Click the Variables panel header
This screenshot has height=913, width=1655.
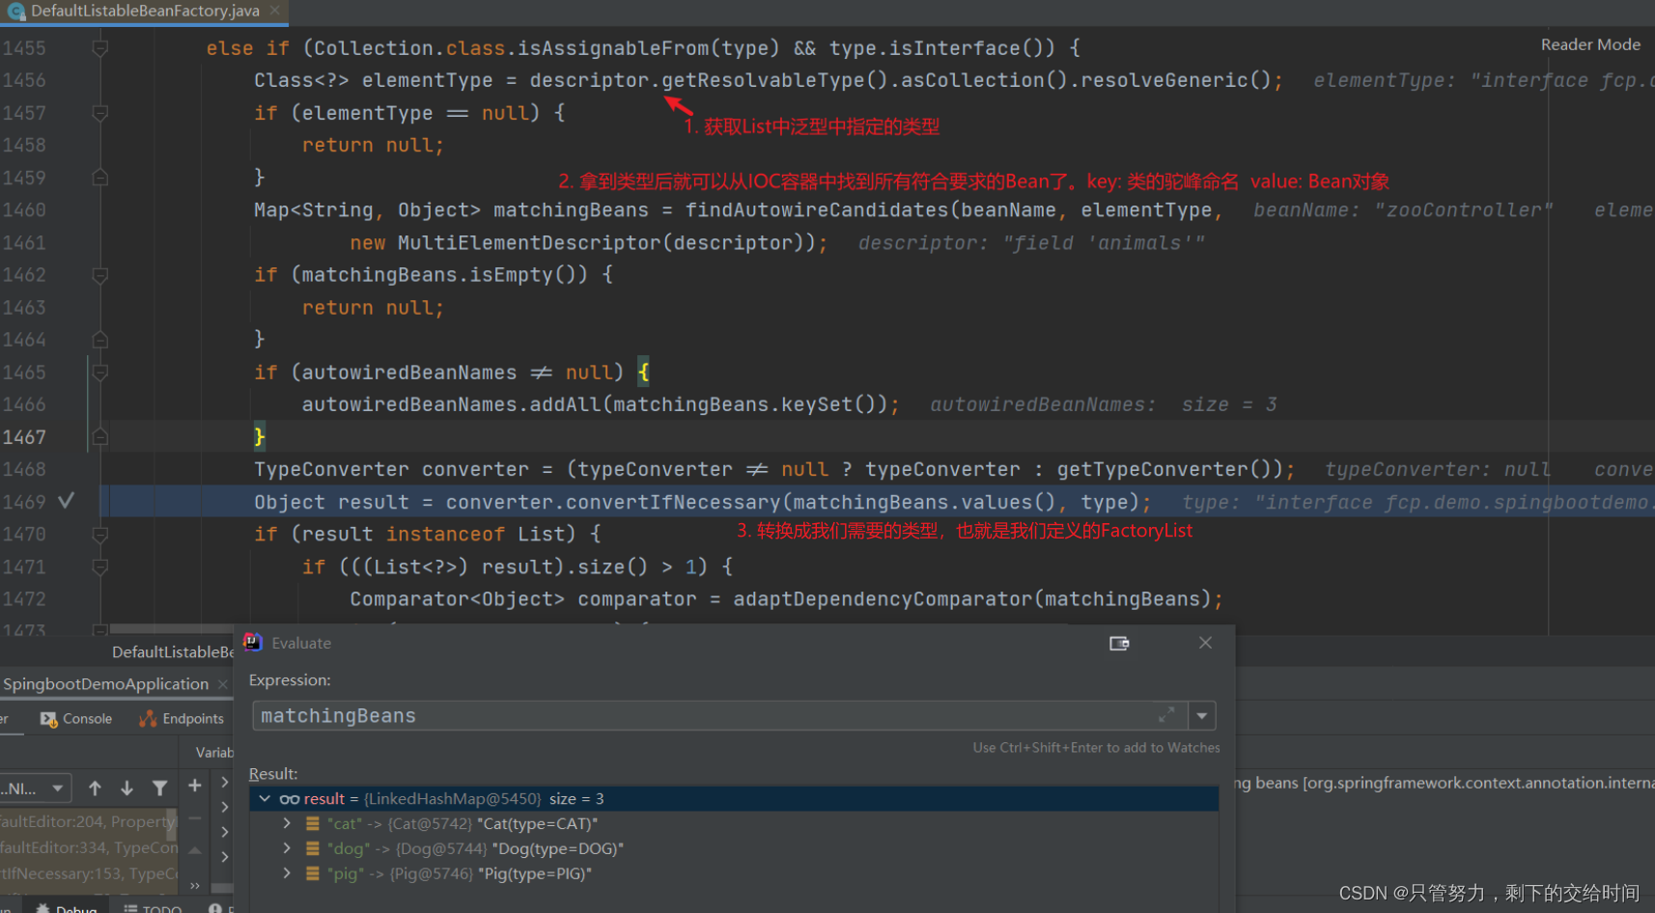click(214, 753)
